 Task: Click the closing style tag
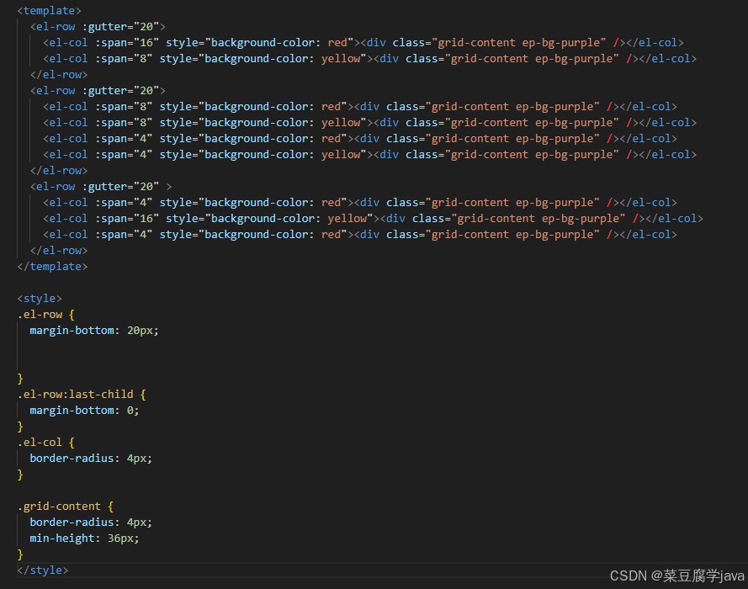[42, 570]
